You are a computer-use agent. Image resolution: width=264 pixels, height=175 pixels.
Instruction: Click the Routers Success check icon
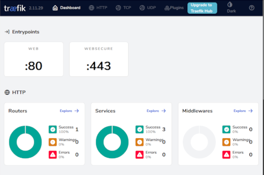point(53,129)
